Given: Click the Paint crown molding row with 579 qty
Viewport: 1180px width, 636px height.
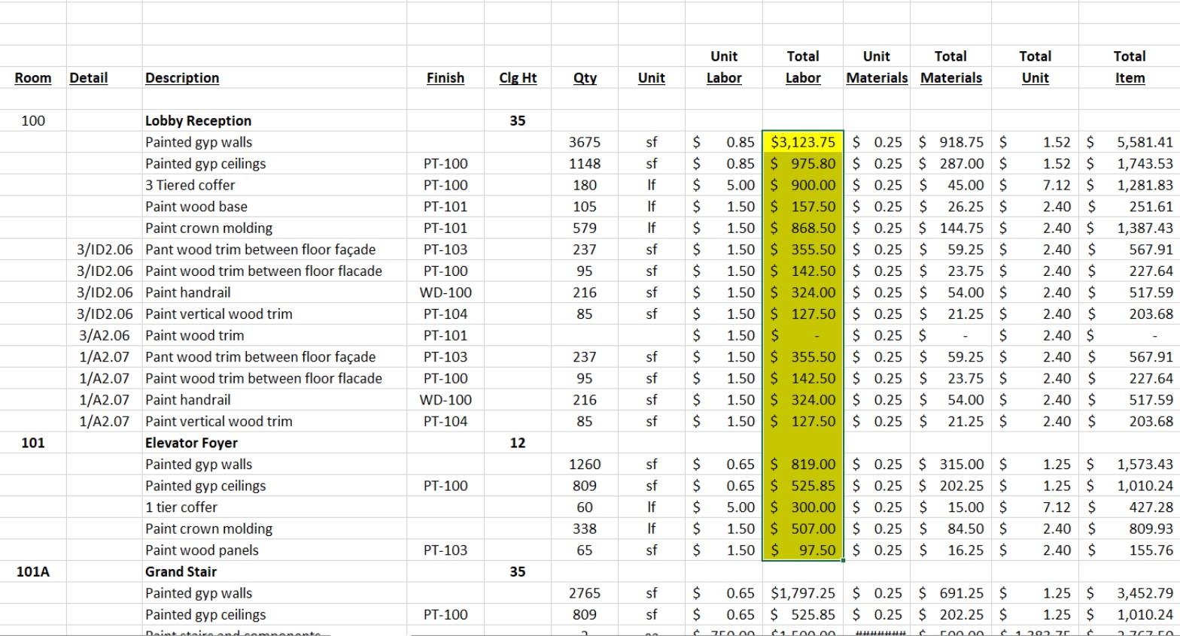Looking at the screenshot, I should (208, 229).
